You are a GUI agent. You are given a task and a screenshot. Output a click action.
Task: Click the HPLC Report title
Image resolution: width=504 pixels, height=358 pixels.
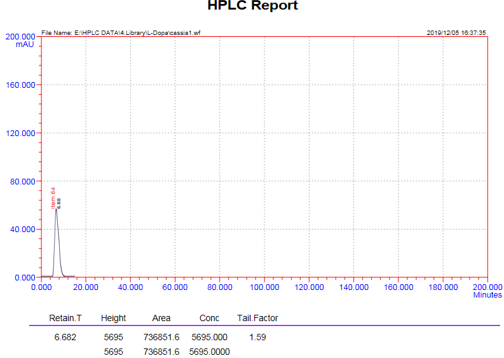click(252, 6)
